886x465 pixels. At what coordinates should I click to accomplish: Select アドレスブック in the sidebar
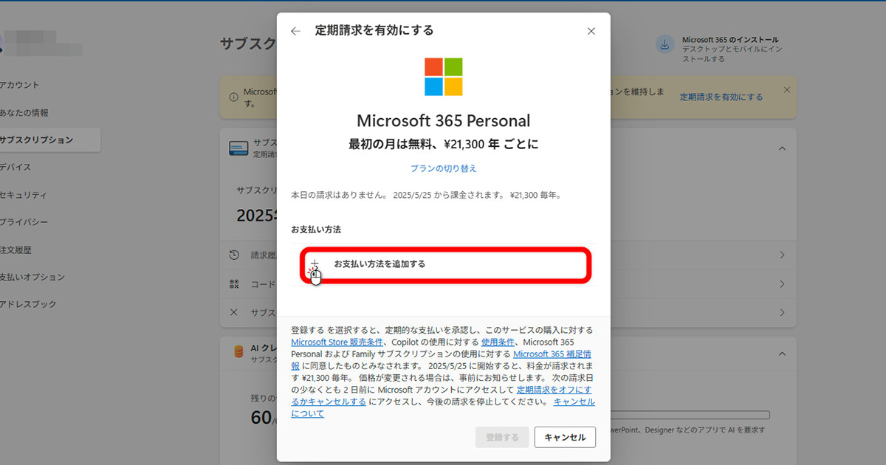(28, 304)
